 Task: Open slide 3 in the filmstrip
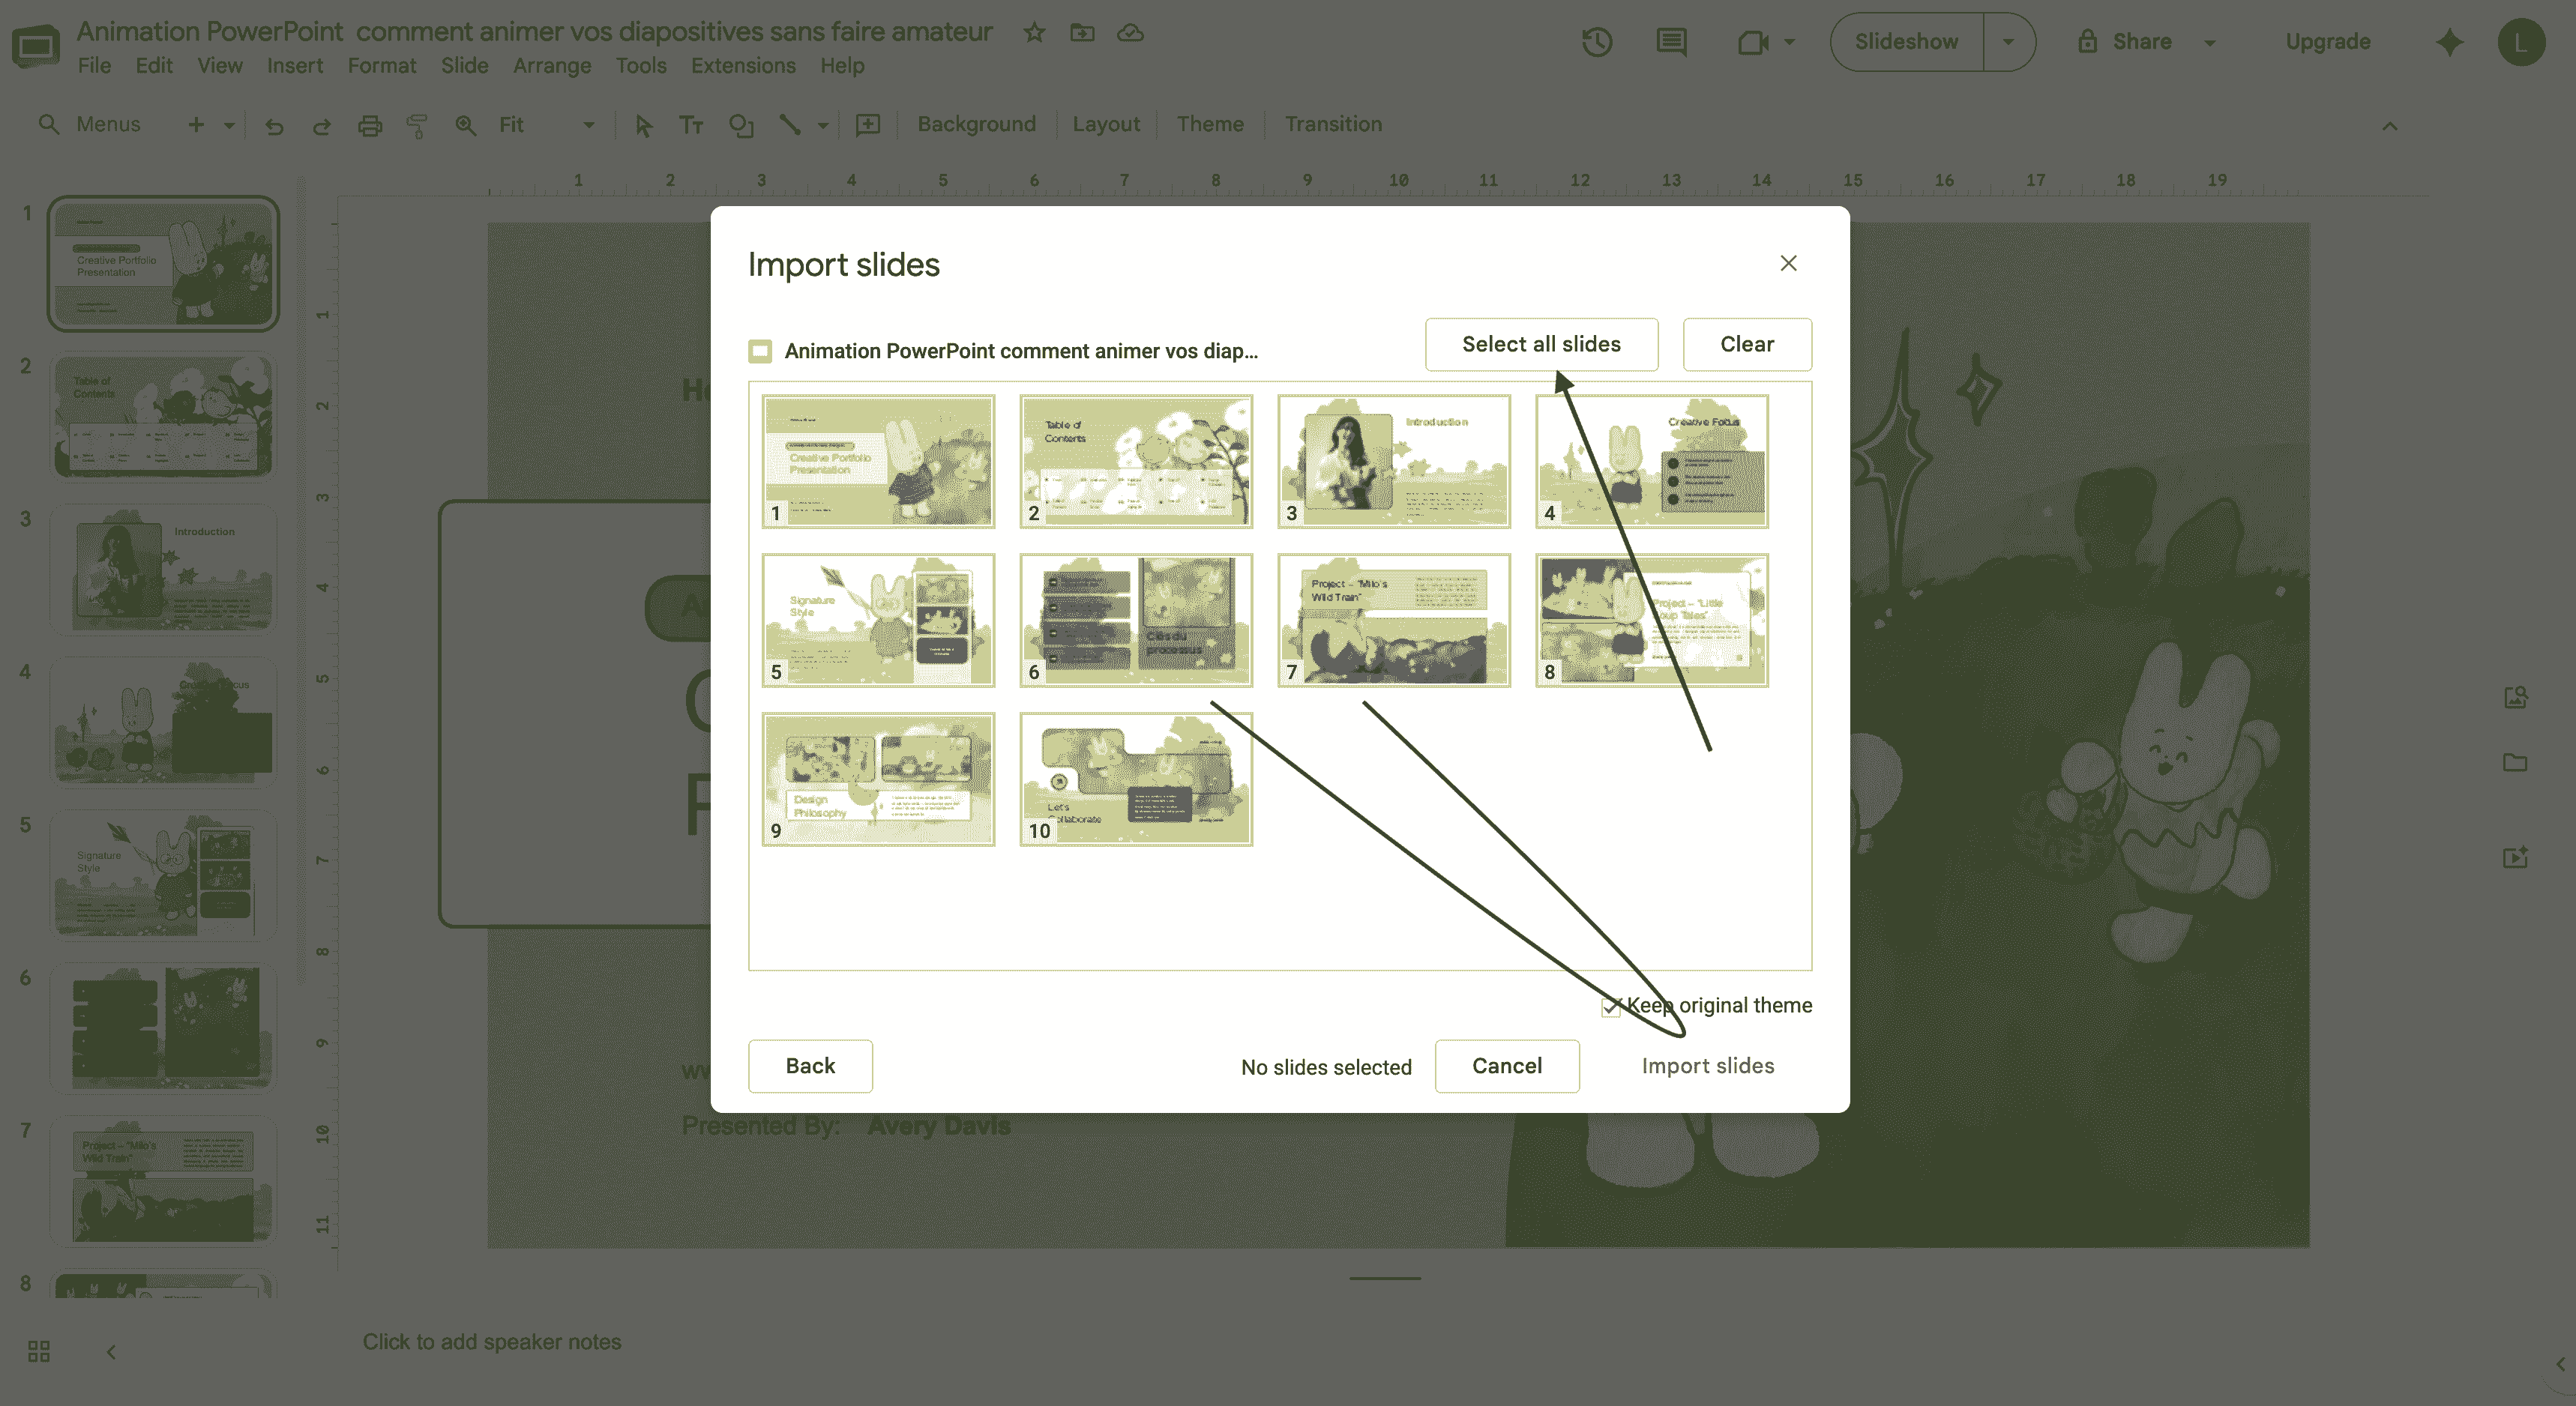(163, 570)
